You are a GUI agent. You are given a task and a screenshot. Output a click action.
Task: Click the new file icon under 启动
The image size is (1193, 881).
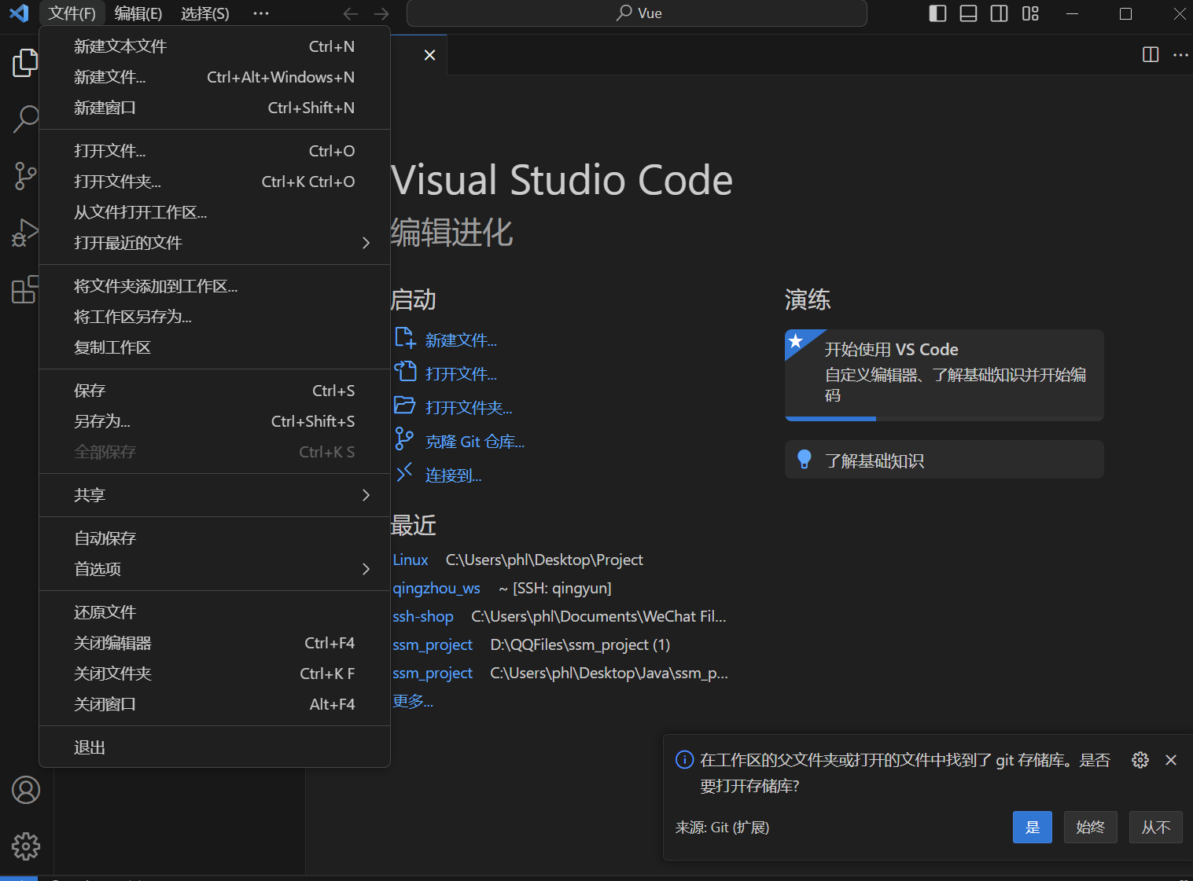(405, 338)
